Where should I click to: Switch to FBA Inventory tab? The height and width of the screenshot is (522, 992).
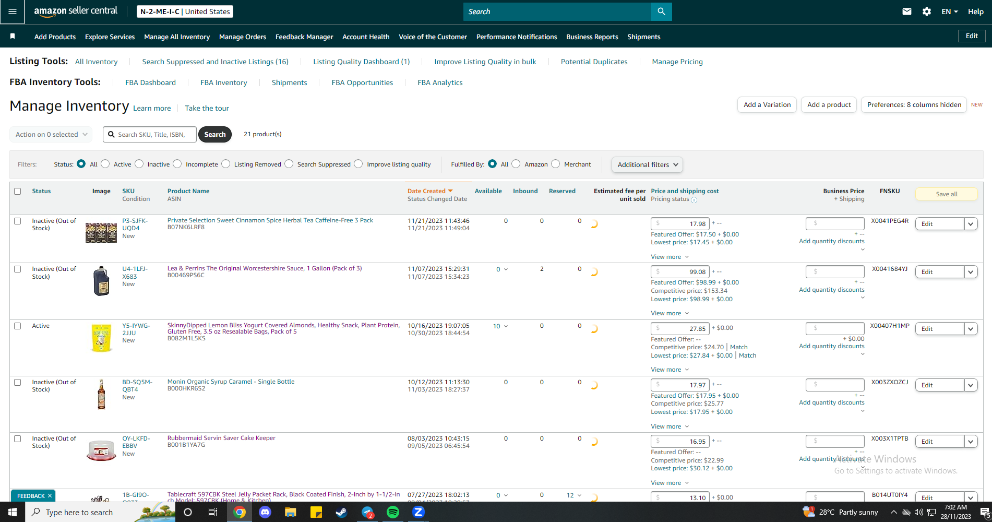[224, 82]
